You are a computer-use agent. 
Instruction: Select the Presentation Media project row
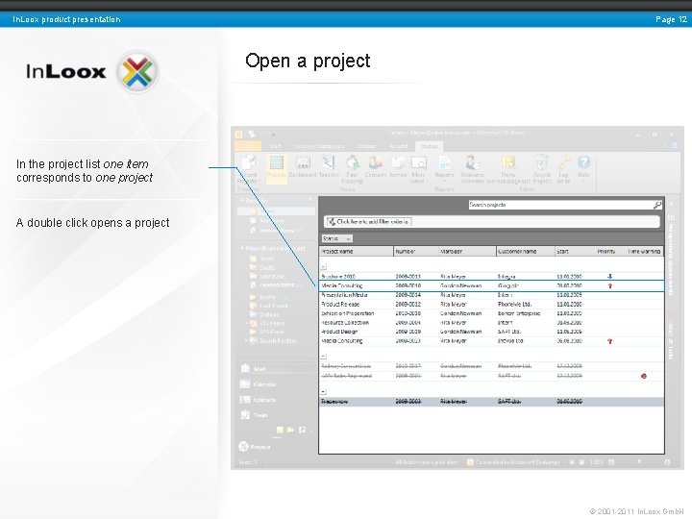[x=491, y=295]
